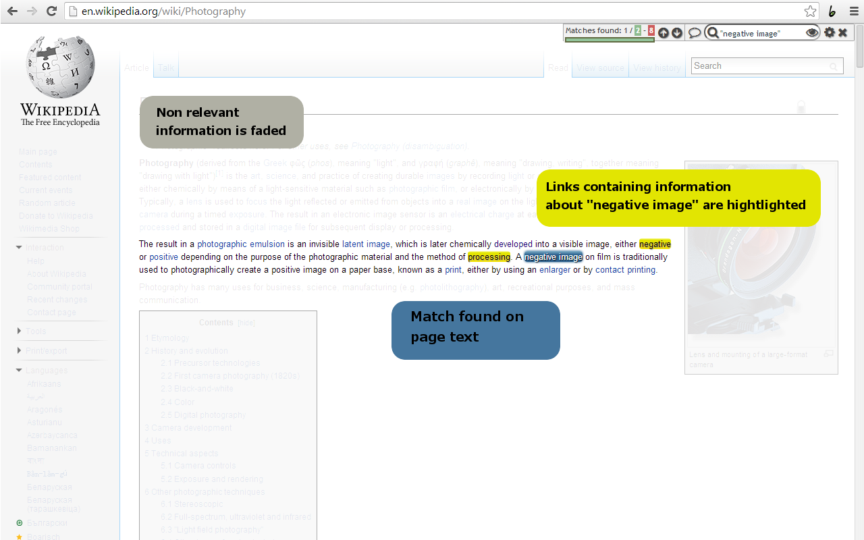The width and height of the screenshot is (864, 540).
Task: Open 'Donate to Wikipedia' sidebar link
Action: coord(56,216)
